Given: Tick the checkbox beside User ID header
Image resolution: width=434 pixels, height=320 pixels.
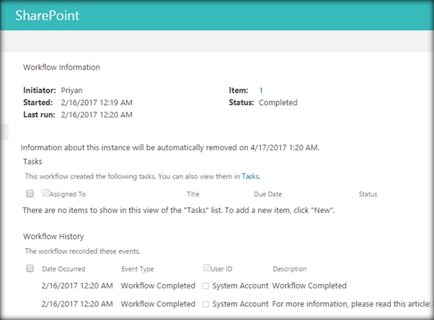Looking at the screenshot, I should point(208,268).
